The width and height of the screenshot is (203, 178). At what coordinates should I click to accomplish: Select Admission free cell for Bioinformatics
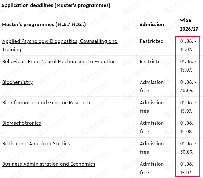[152, 107]
